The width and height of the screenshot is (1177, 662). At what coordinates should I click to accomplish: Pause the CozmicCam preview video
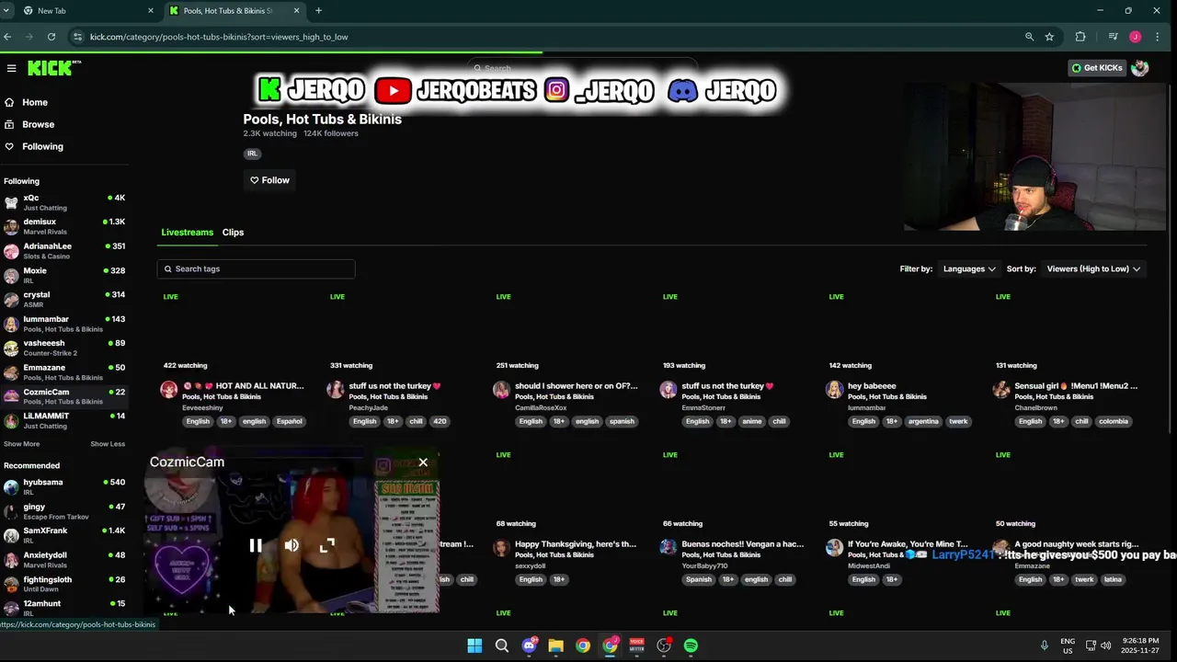[x=256, y=545]
